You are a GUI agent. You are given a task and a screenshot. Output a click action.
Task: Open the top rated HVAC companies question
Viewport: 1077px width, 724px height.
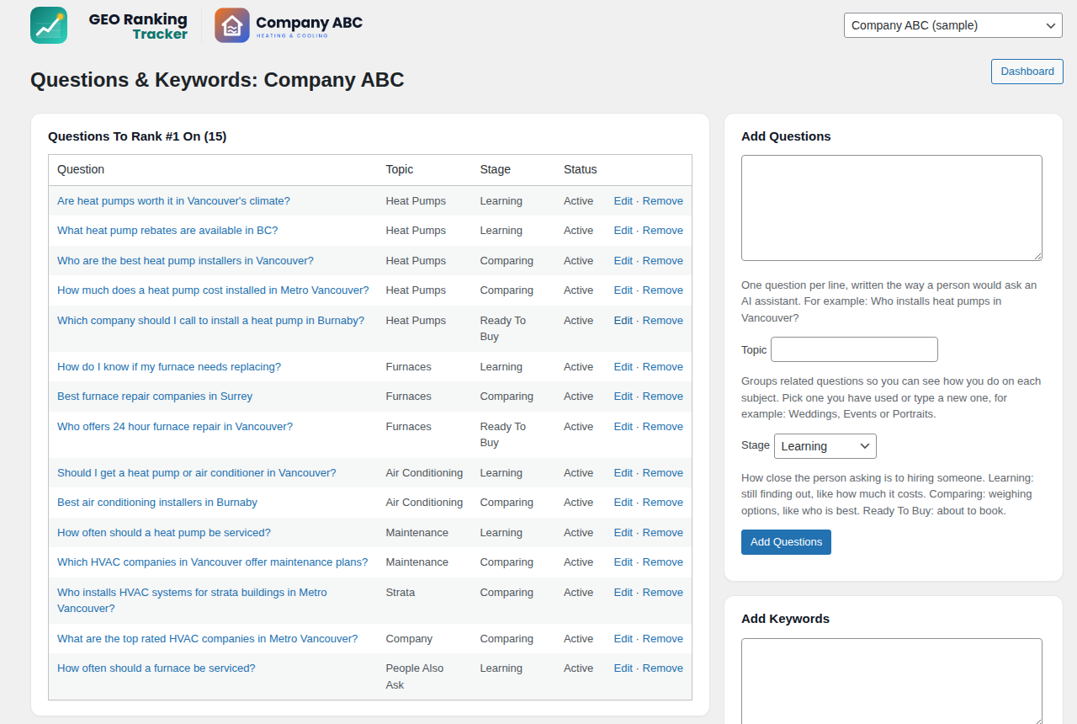pyautogui.click(x=207, y=639)
